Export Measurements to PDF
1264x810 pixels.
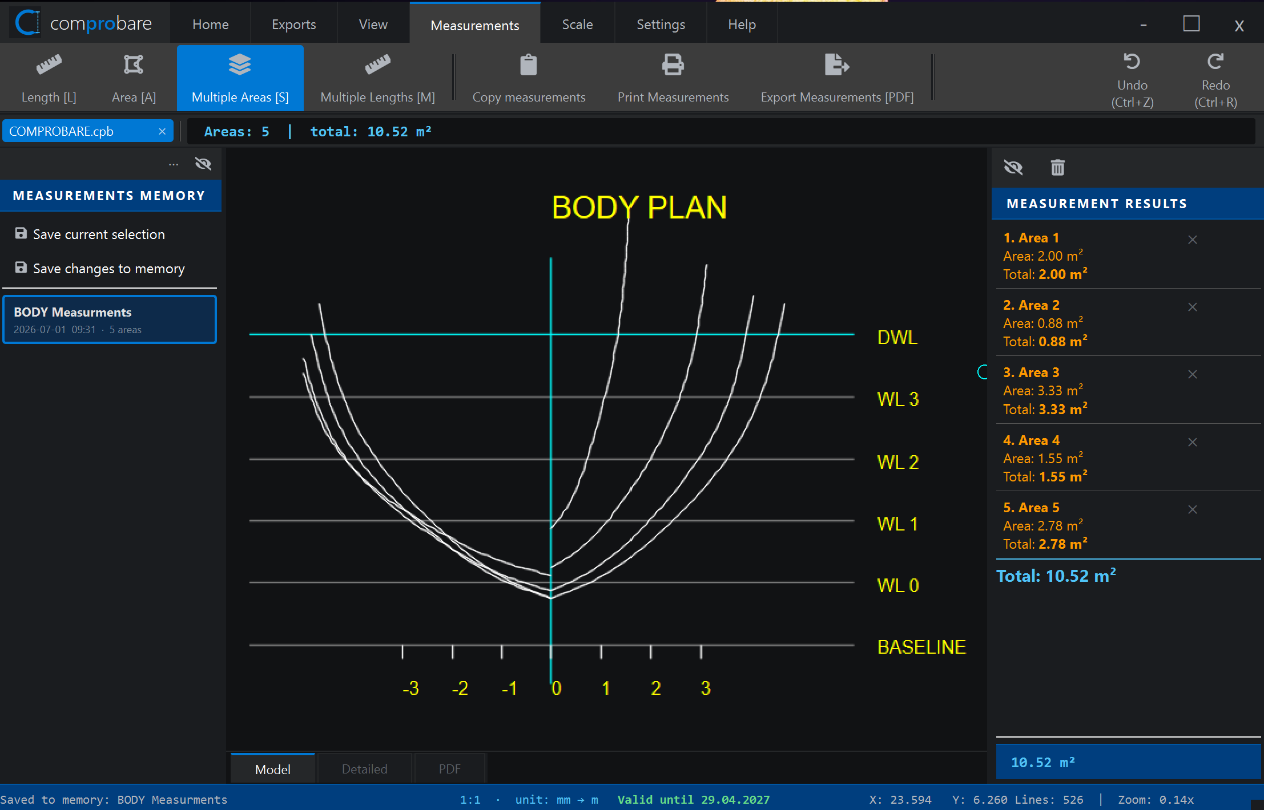pyautogui.click(x=836, y=78)
